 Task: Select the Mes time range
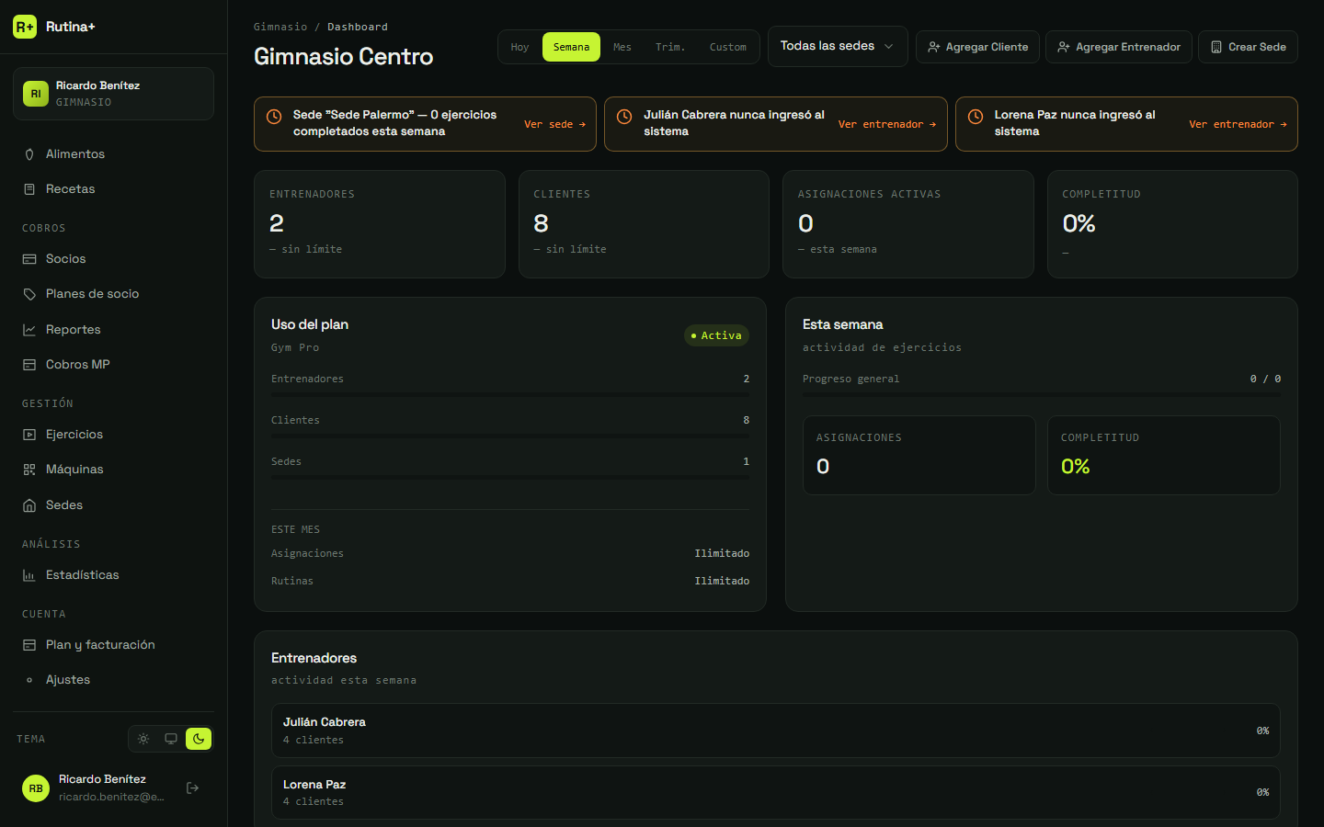pos(622,47)
